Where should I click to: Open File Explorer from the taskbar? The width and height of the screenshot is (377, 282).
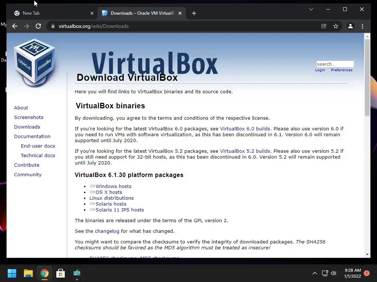point(28,273)
